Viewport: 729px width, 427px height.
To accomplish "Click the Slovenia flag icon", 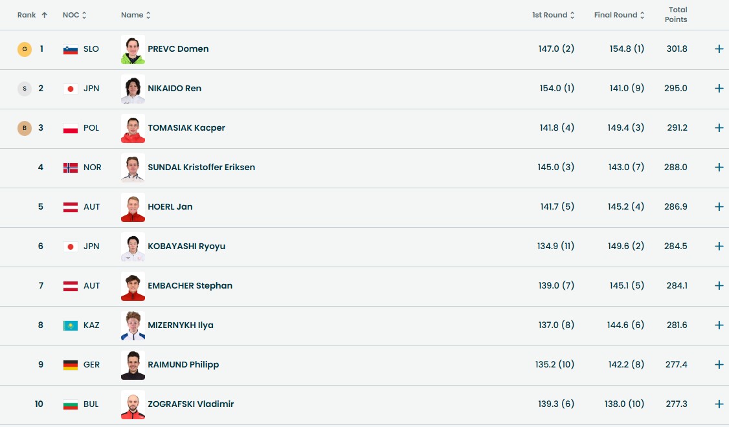I will [71, 49].
